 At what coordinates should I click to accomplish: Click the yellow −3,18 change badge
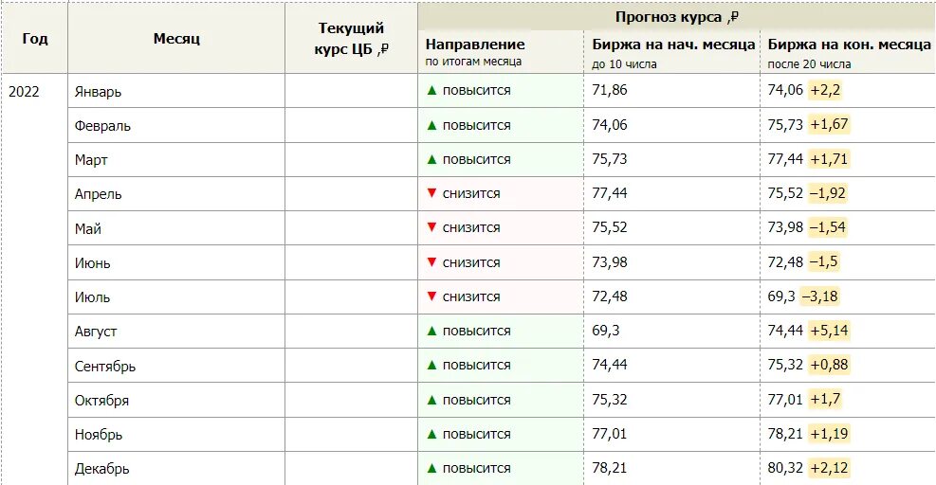pos(819,296)
